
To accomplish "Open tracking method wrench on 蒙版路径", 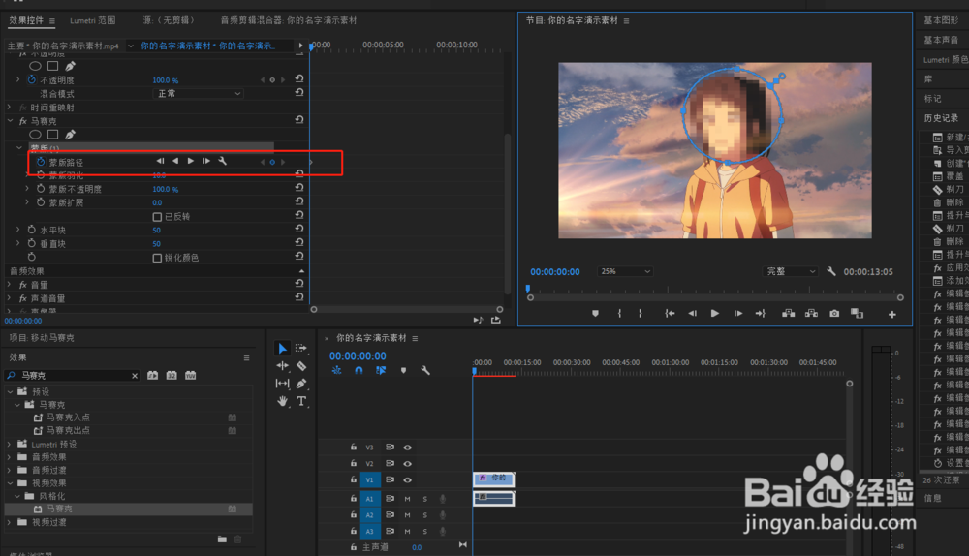I will [x=223, y=161].
